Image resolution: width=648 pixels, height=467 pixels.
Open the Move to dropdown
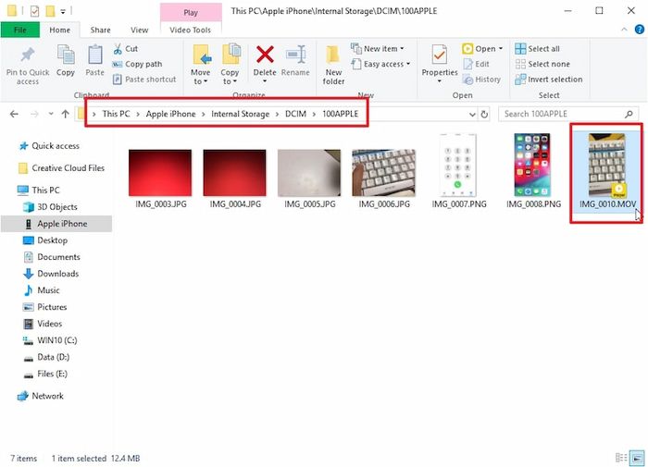[201, 63]
